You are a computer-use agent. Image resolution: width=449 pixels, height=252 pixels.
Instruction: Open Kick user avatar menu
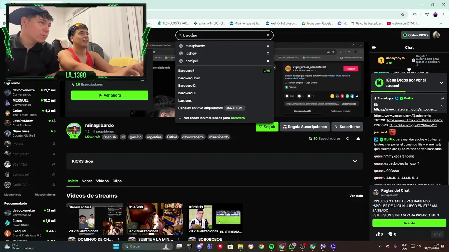pos(436,35)
